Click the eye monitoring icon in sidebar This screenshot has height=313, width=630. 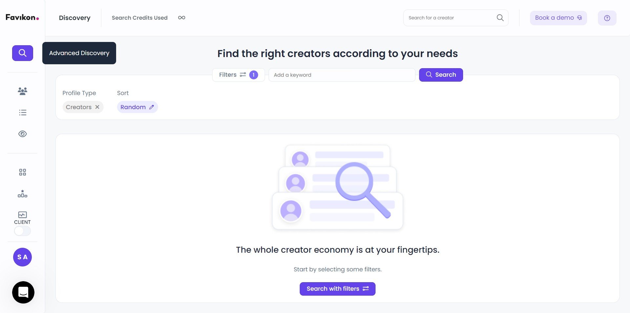[22, 134]
